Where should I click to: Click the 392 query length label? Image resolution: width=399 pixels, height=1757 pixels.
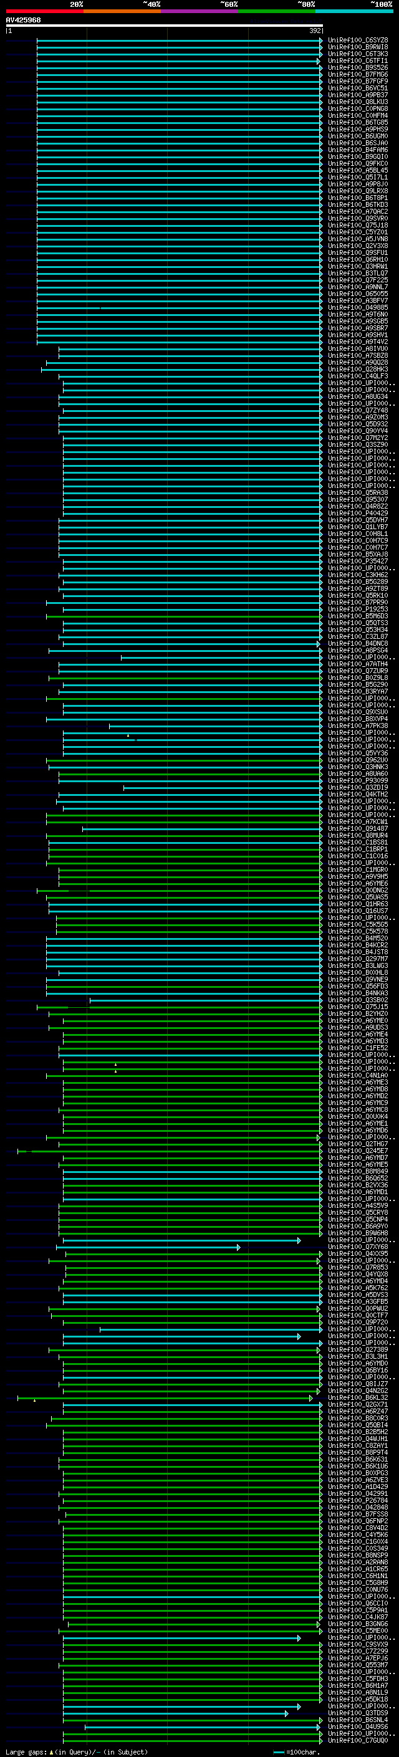[314, 31]
